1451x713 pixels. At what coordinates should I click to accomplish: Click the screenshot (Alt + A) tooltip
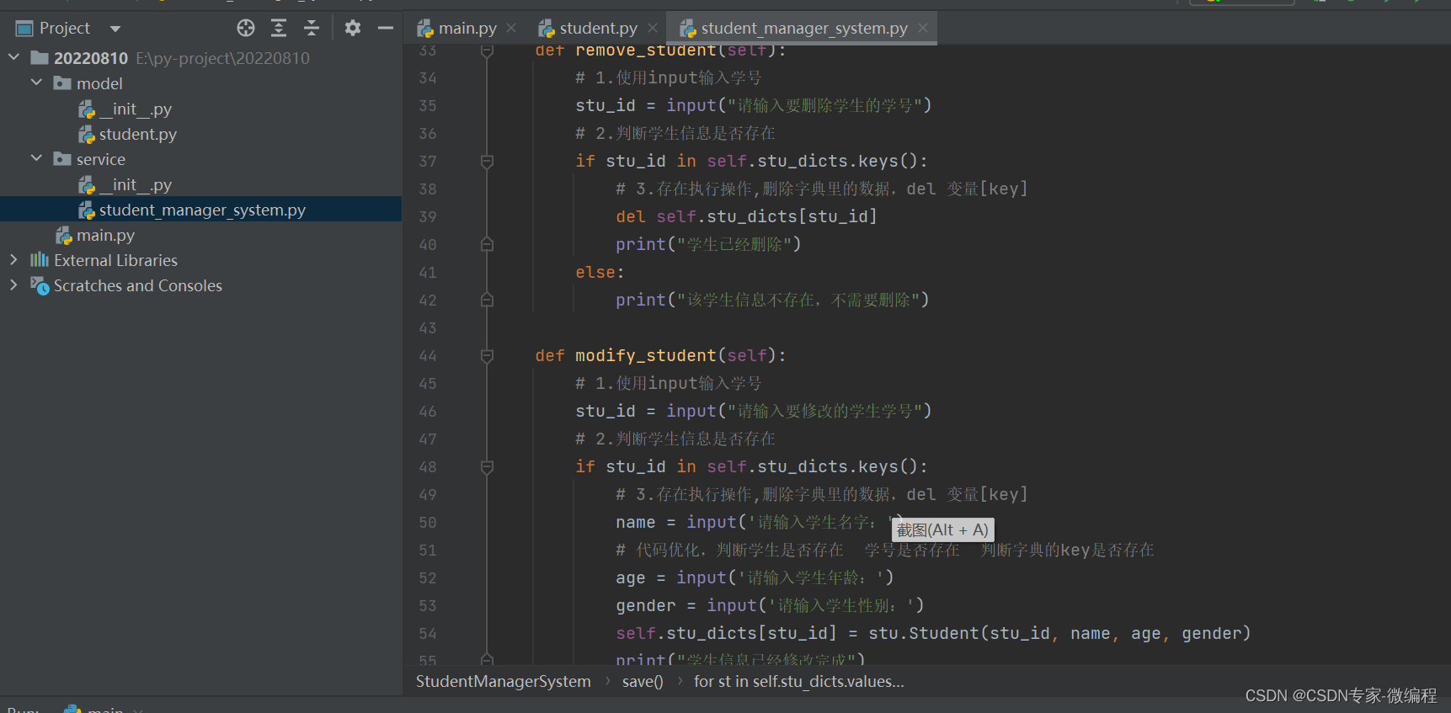pyautogui.click(x=942, y=529)
